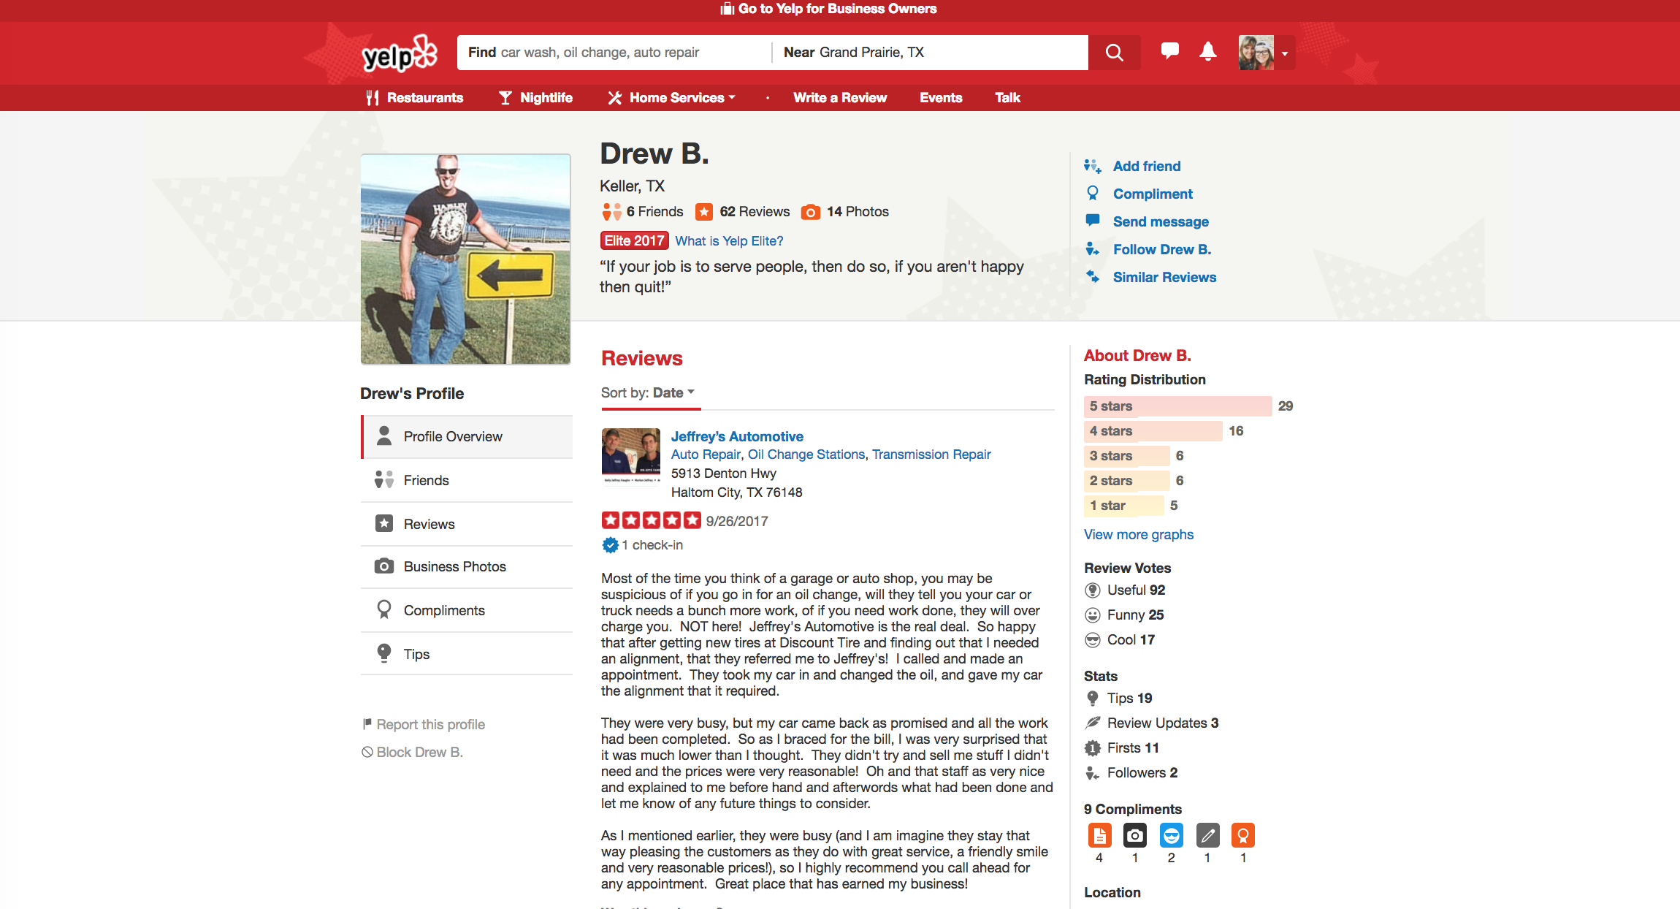This screenshot has width=1680, height=909.
Task: Click the Review Updates feather icon
Action: pos(1093,723)
